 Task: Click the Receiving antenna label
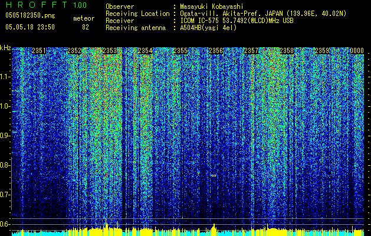[x=136, y=28]
